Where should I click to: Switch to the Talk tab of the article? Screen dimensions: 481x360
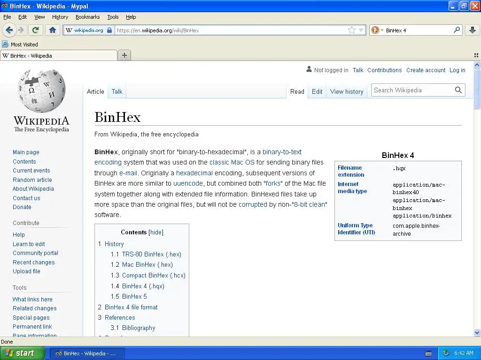117,91
